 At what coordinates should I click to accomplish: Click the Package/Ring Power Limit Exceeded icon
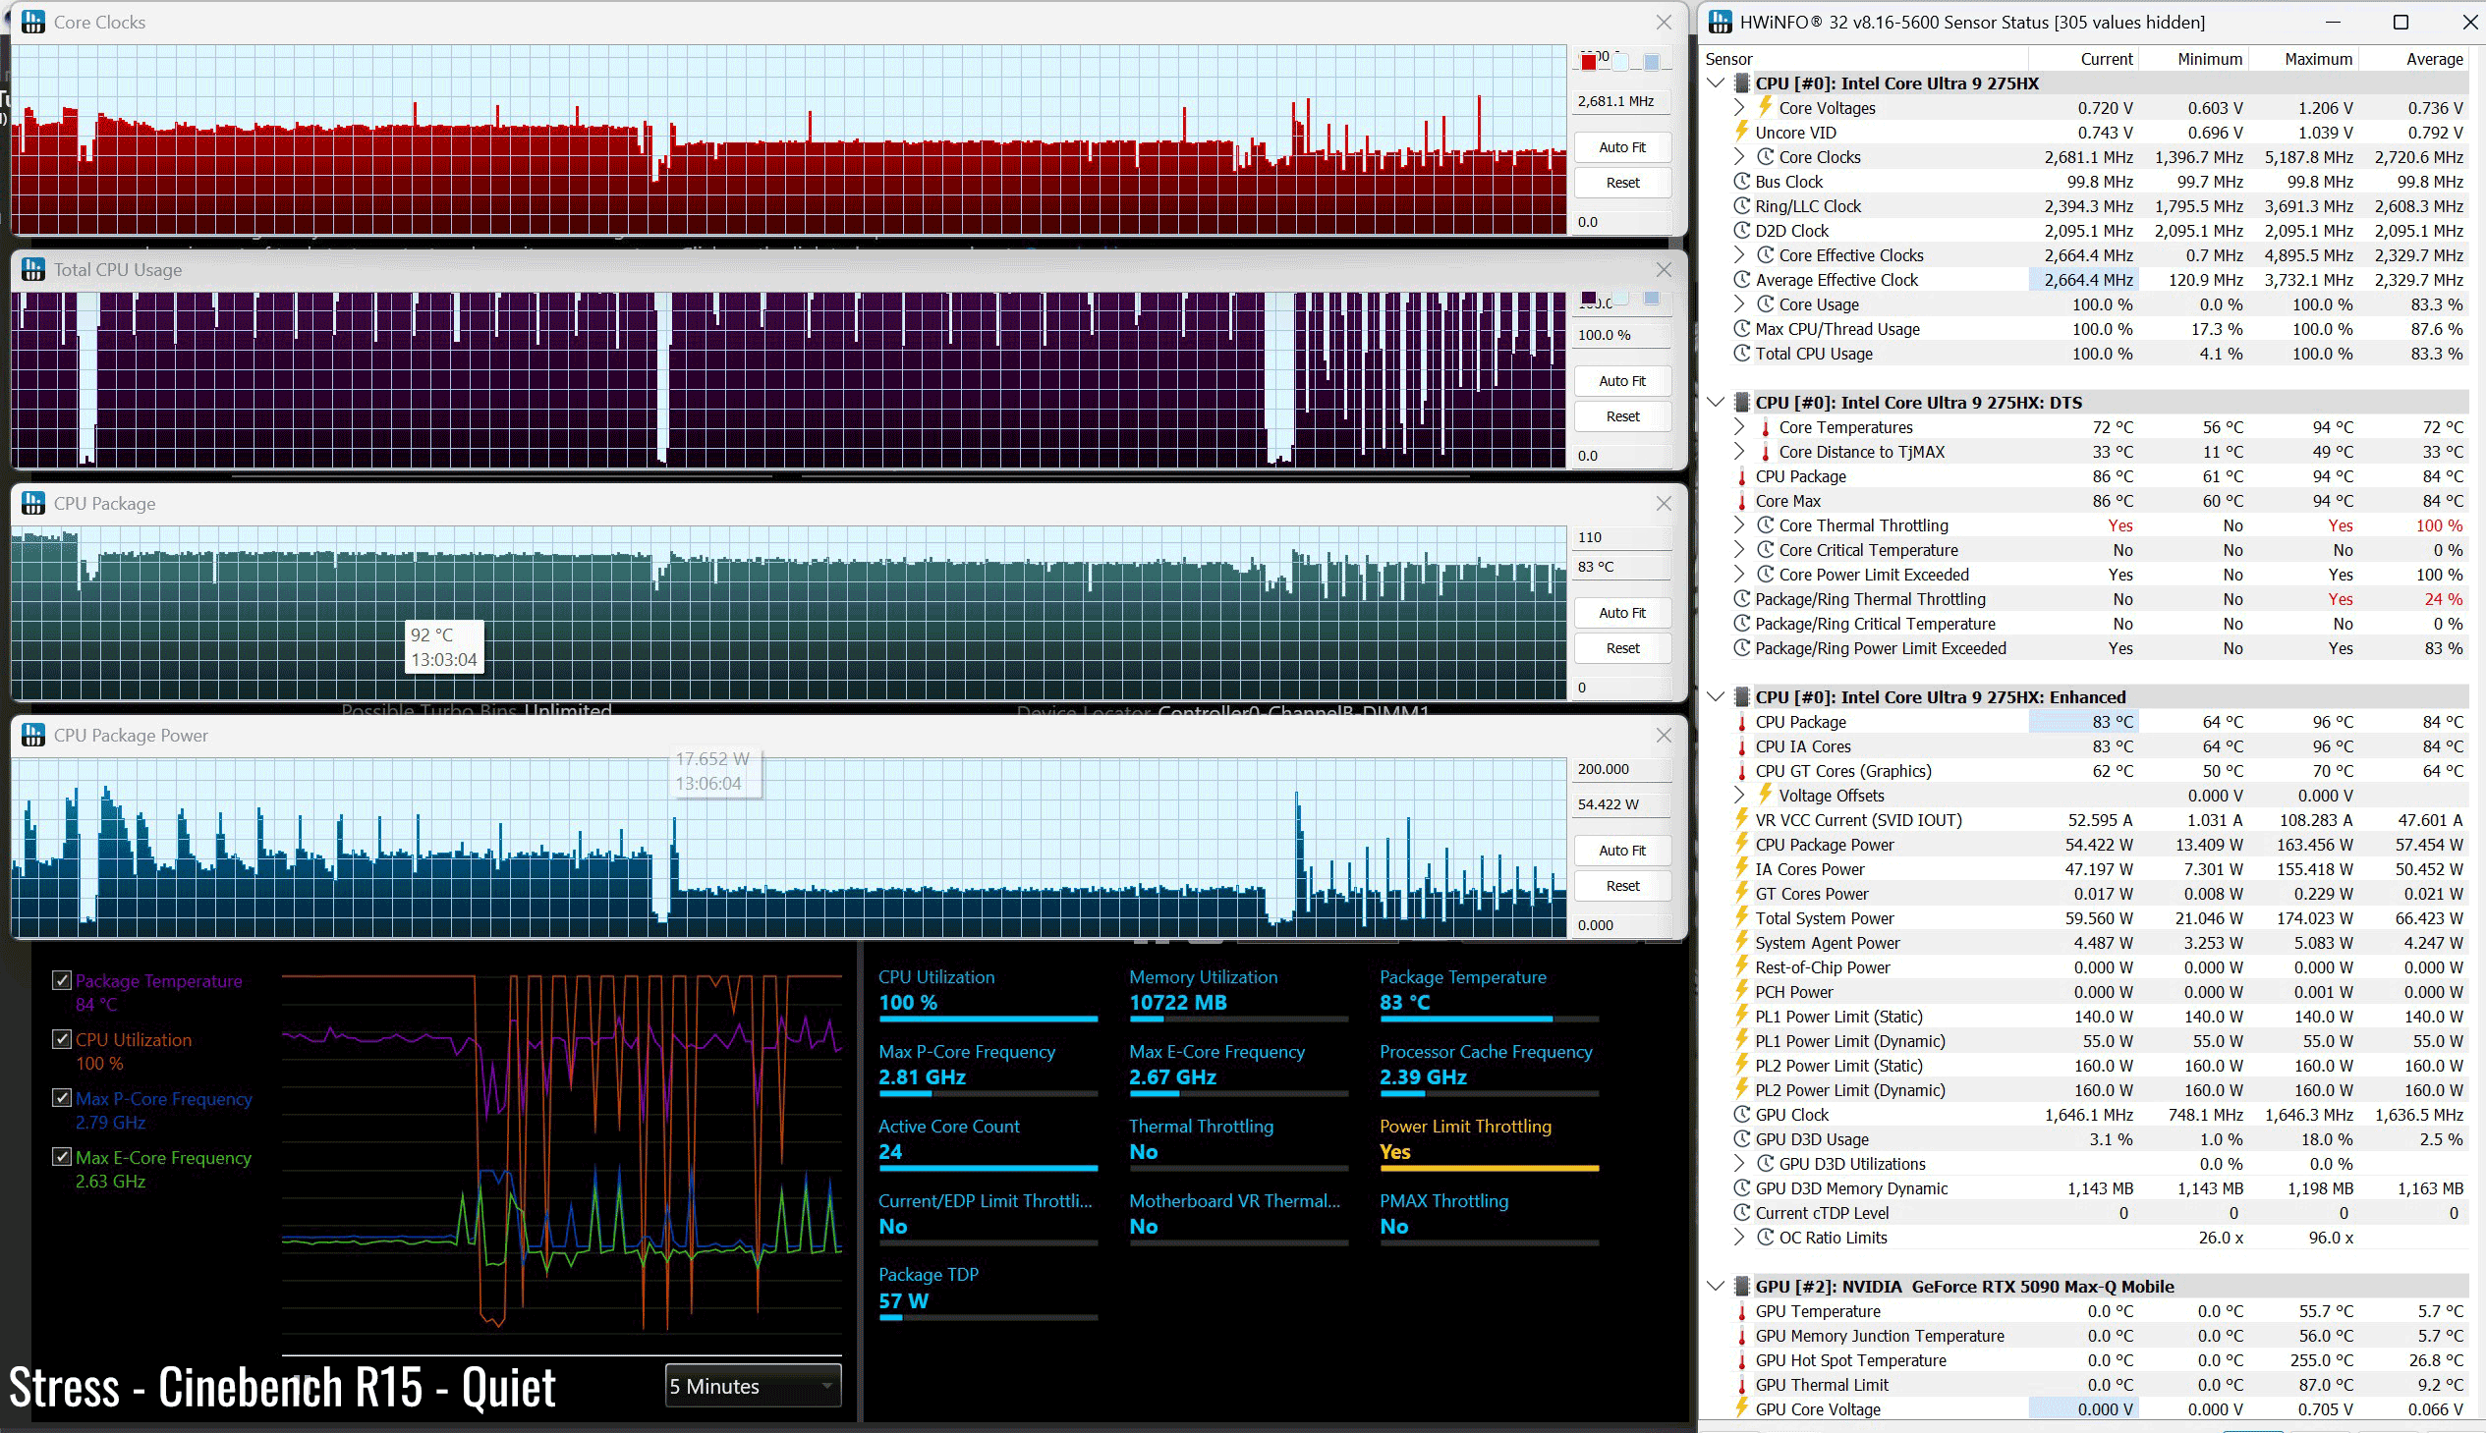point(1742,648)
